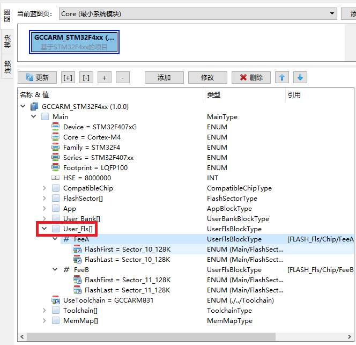Select the GCCARM_STM32F4xx blueprint thumbnail
The width and height of the screenshot is (356, 345).
point(74,42)
